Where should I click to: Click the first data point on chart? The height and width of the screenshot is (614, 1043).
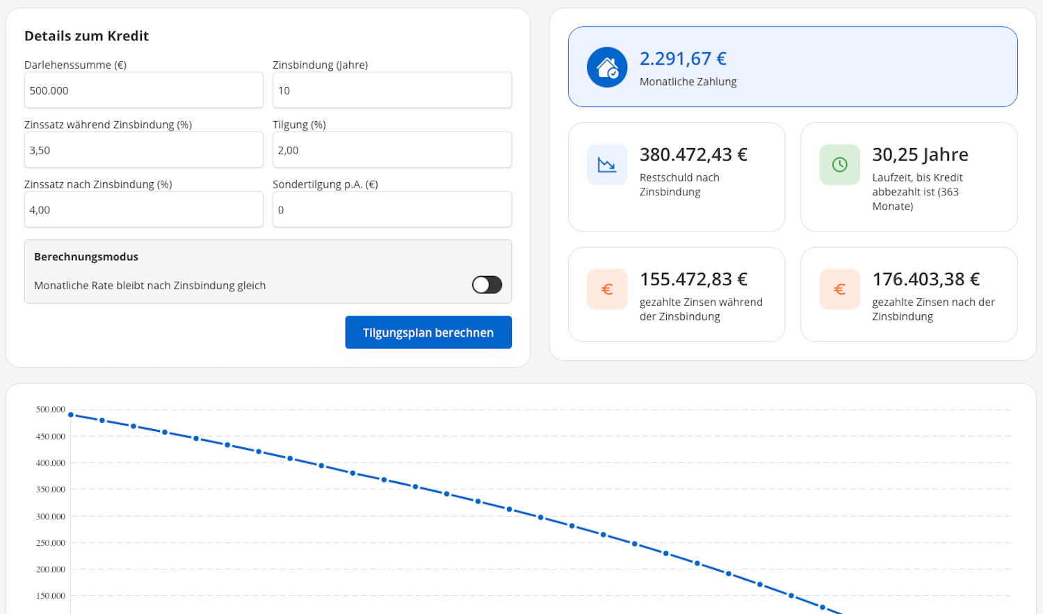(x=71, y=415)
